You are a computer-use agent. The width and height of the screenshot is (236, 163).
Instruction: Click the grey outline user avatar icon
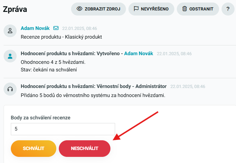click(x=10, y=31)
